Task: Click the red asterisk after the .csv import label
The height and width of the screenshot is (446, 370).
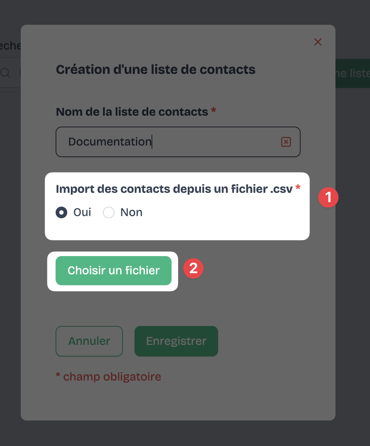Action: tap(298, 188)
